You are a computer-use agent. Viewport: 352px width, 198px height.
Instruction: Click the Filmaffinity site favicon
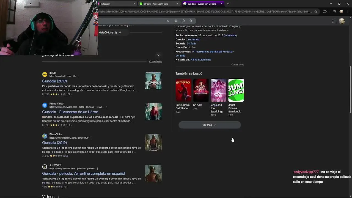(45, 136)
